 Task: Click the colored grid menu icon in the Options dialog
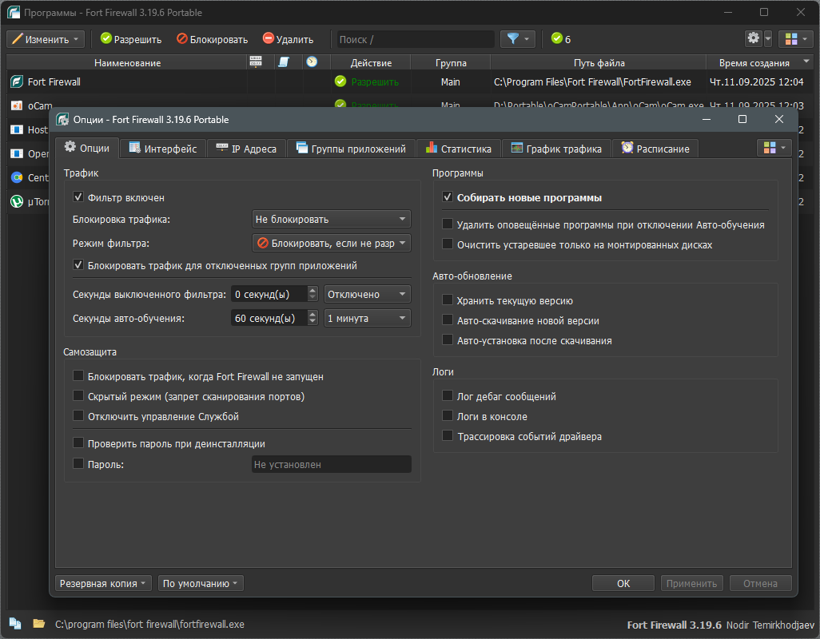click(770, 148)
